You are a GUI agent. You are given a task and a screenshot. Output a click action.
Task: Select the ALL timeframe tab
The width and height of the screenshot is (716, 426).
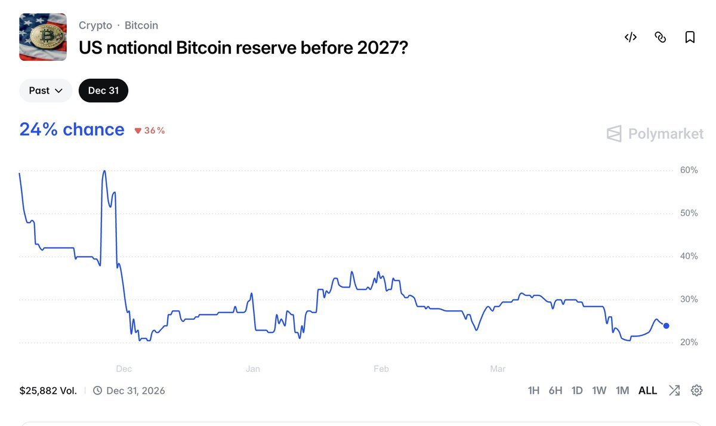click(x=647, y=390)
